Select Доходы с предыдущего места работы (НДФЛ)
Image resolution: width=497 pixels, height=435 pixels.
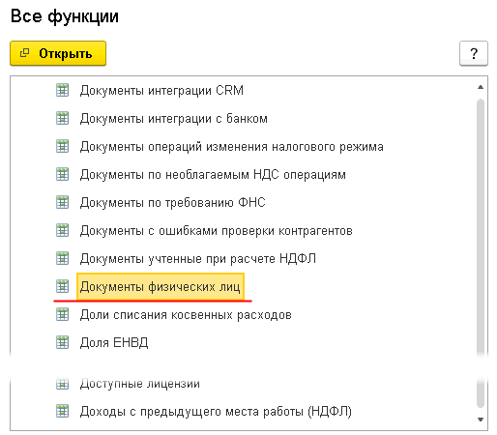click(216, 412)
